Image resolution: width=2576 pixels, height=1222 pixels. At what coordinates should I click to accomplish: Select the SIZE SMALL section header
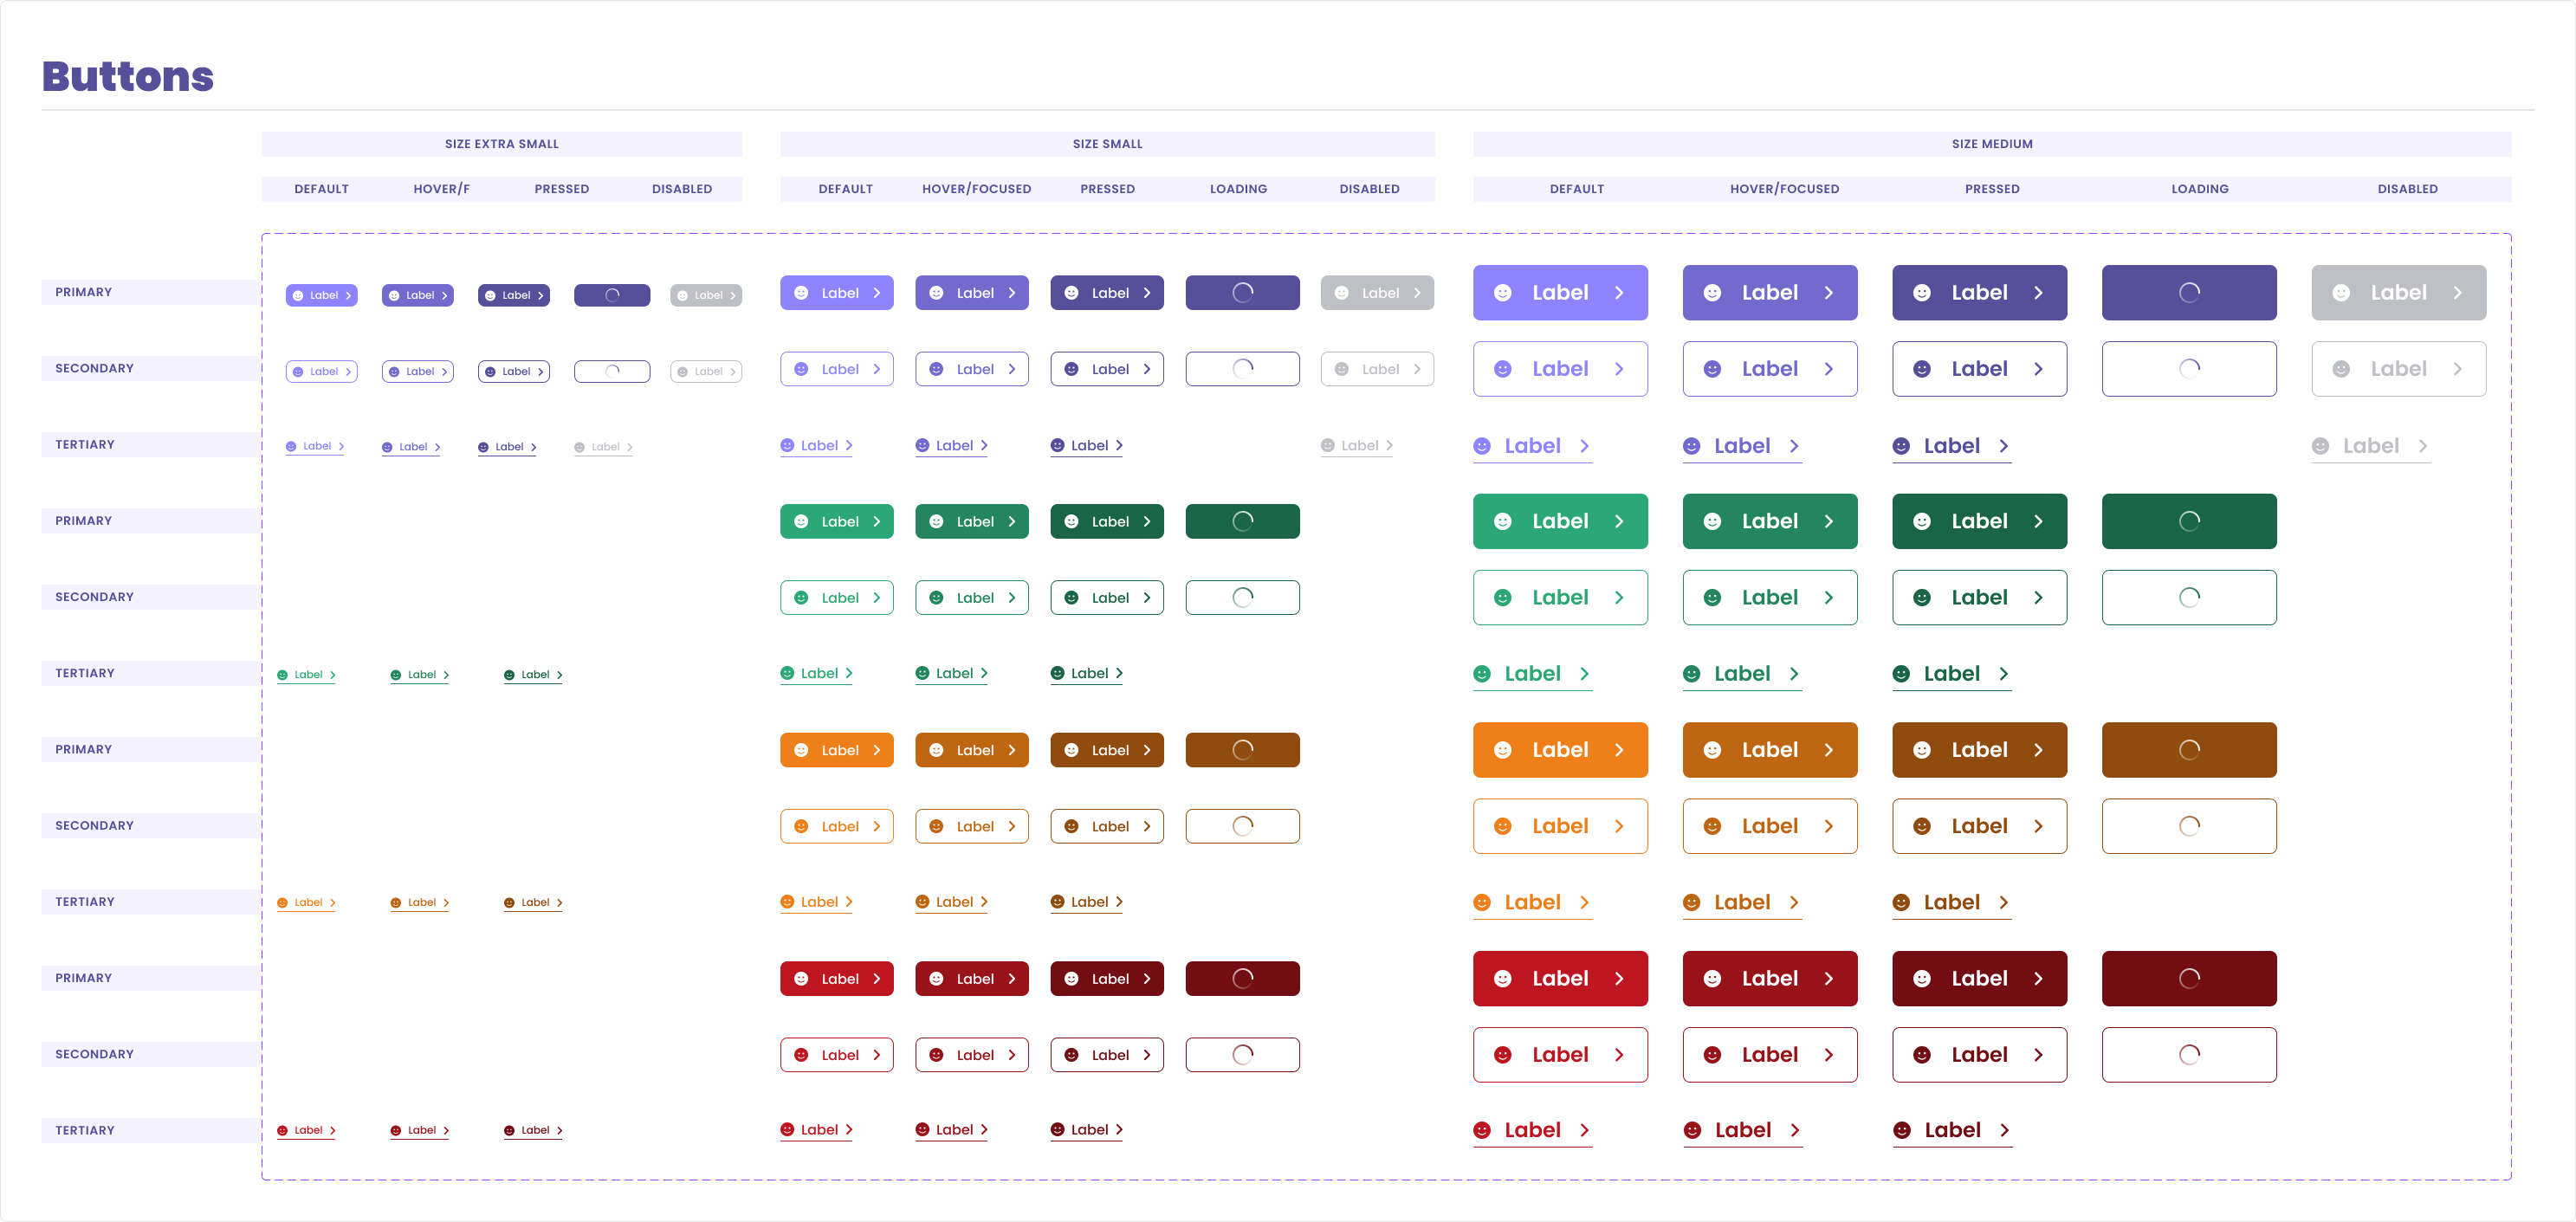point(1108,143)
